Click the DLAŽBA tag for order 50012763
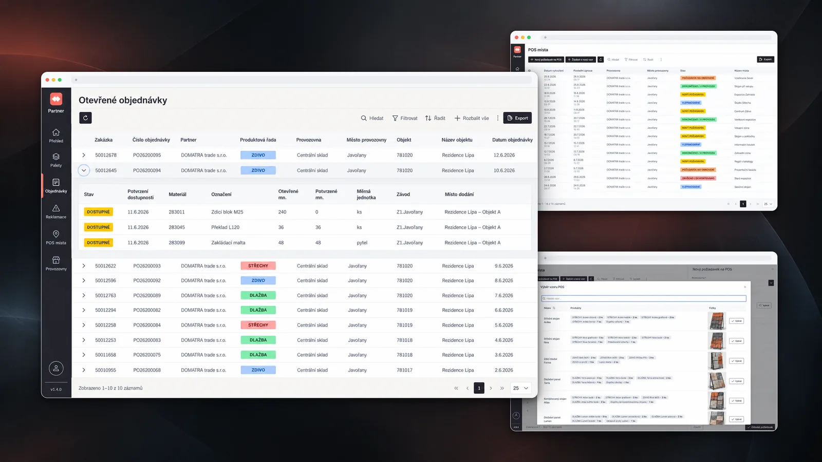The image size is (822, 462). (x=258, y=296)
